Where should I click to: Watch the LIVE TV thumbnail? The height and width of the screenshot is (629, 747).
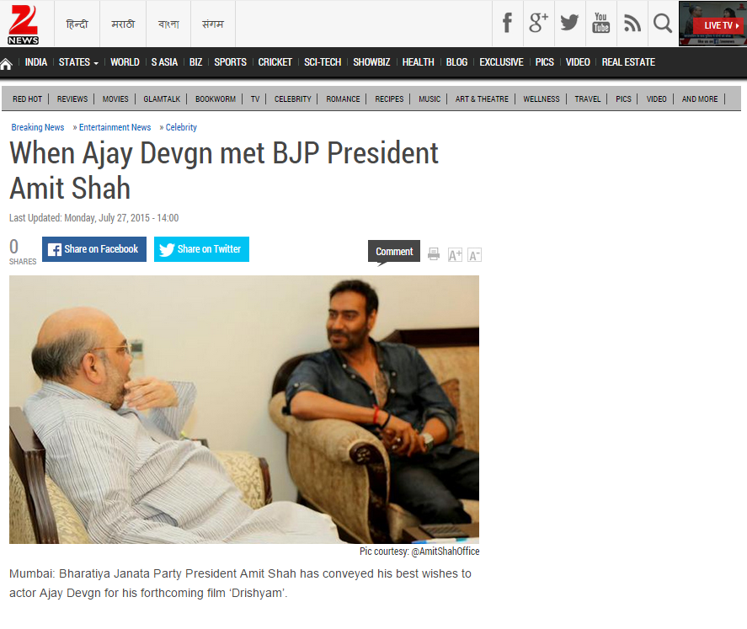pos(712,24)
